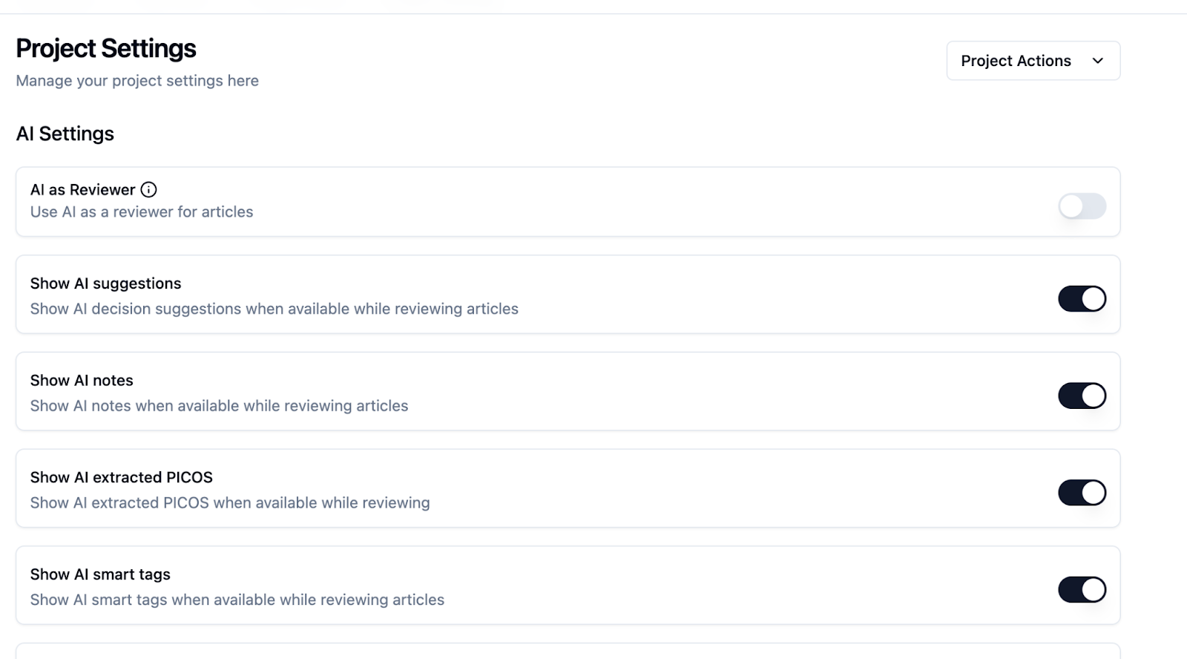1187x659 pixels.
Task: Click "Manage your project settings here" subtitle
Action: coord(137,81)
